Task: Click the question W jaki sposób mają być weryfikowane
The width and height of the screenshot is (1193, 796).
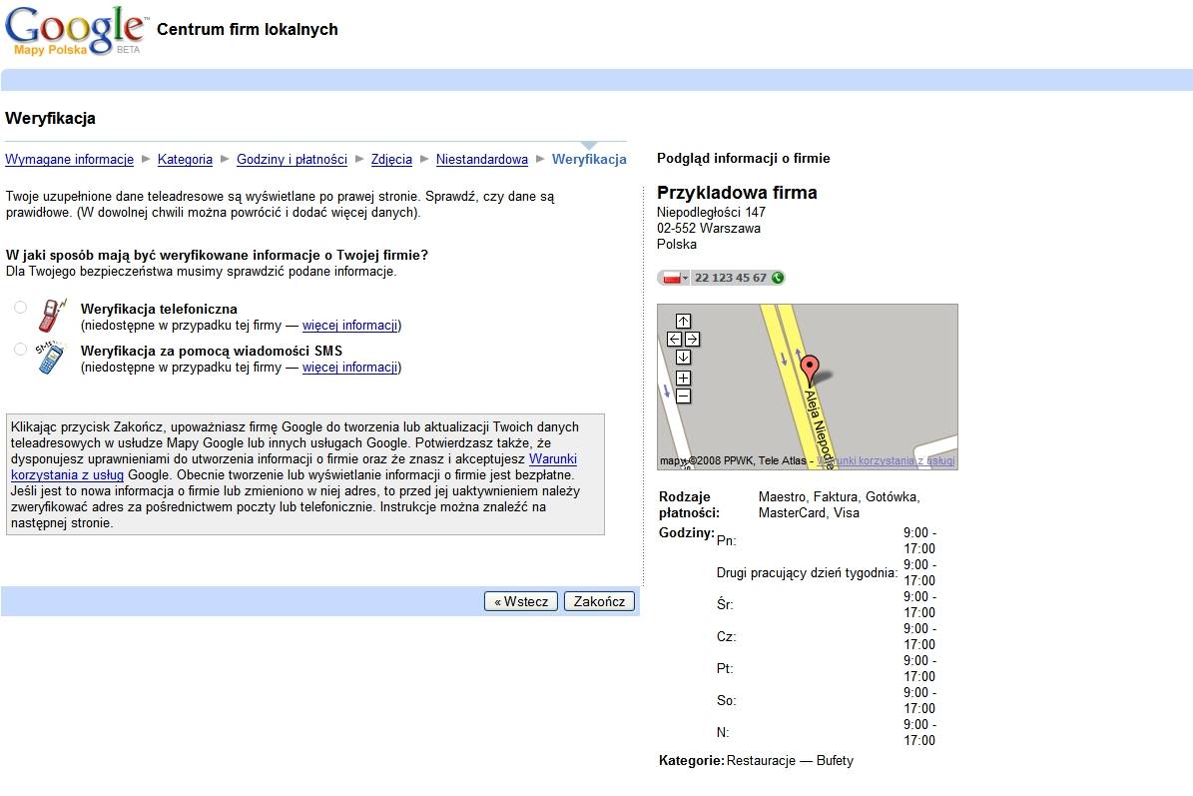Action: click(x=217, y=255)
